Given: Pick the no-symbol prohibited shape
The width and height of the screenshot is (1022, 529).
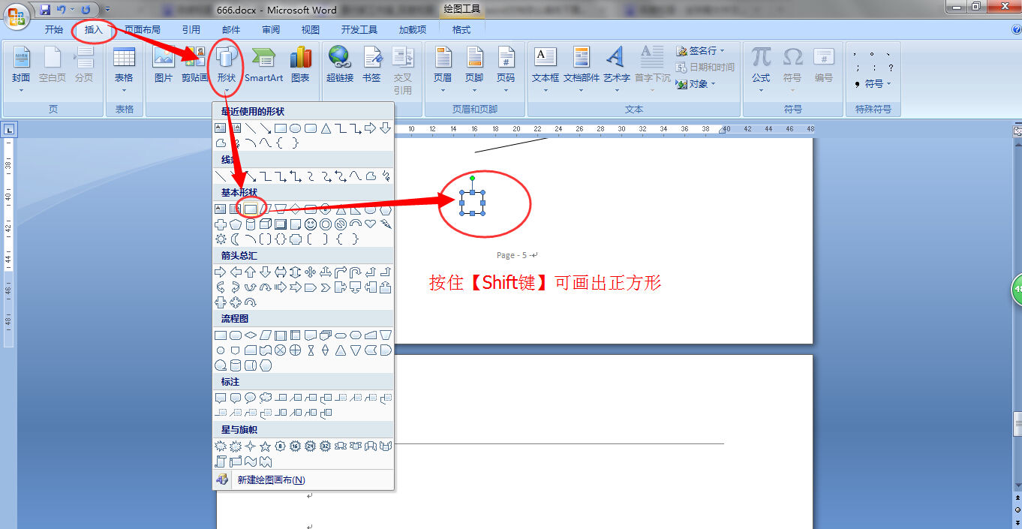Looking at the screenshot, I should point(341,224).
